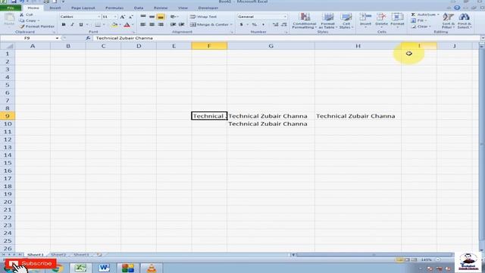Switch to the Insert tab
This screenshot has height=273, width=485.
click(55, 8)
